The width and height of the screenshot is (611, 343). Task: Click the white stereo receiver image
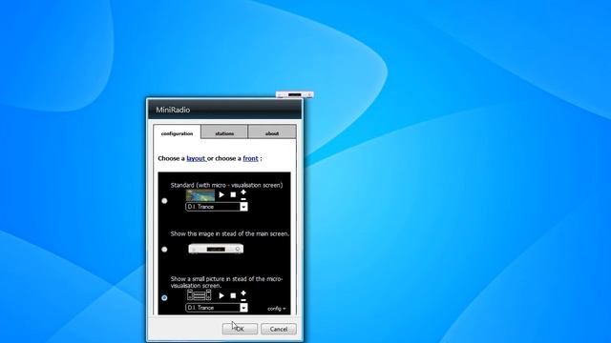click(216, 249)
